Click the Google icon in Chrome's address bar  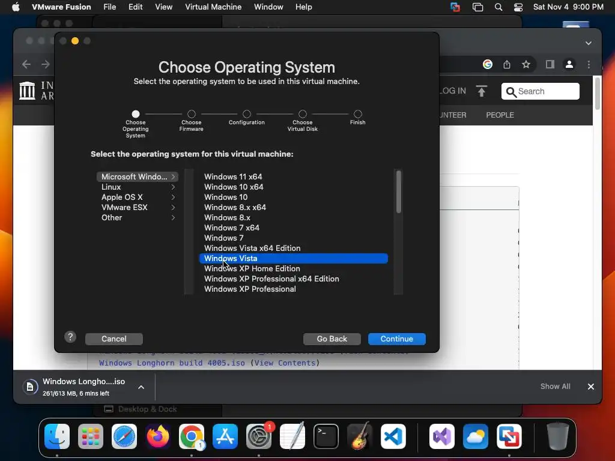point(488,64)
